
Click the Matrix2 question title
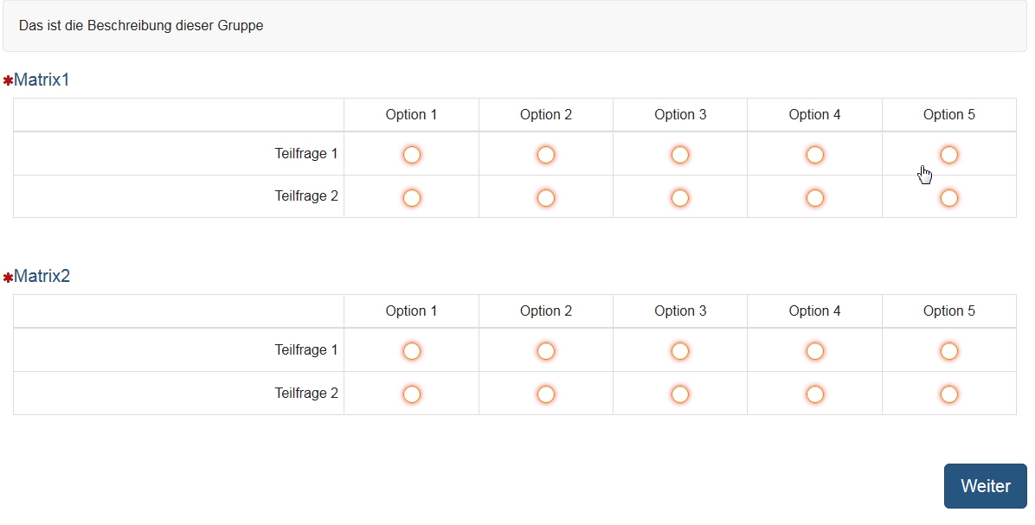click(x=42, y=277)
